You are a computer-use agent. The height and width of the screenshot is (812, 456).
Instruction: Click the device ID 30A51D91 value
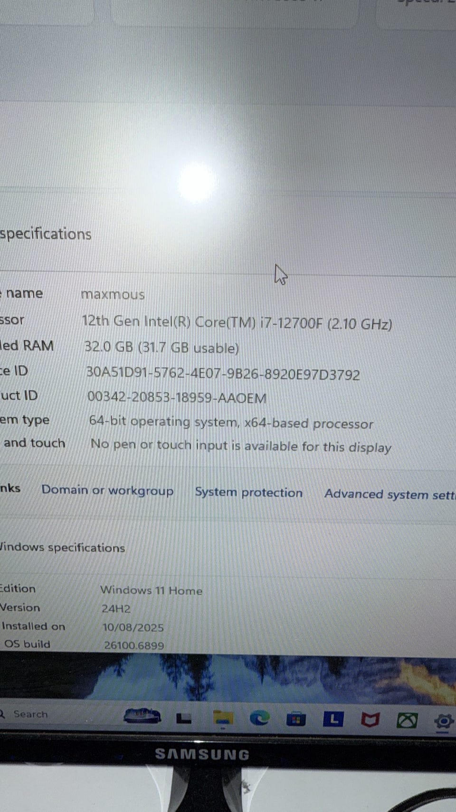223,373
